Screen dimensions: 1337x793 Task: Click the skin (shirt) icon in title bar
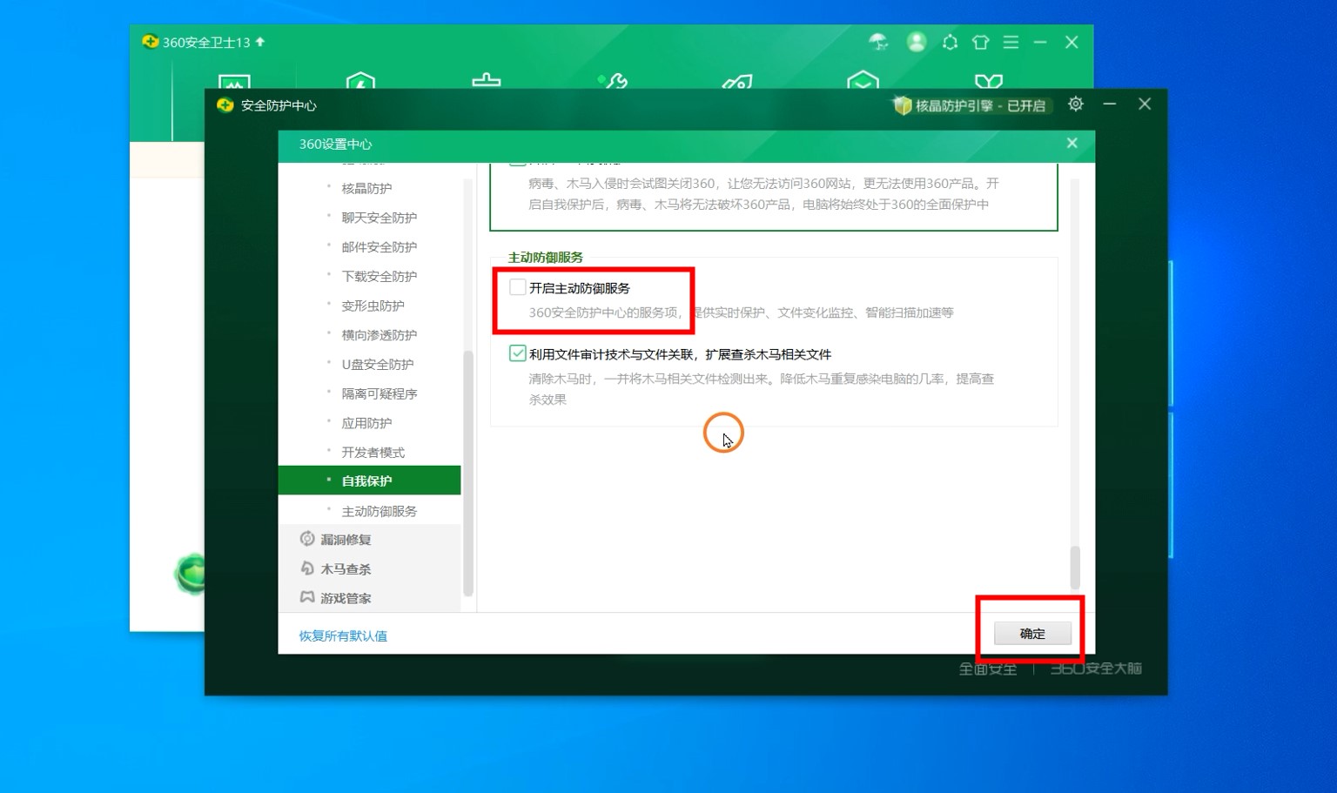click(x=980, y=42)
